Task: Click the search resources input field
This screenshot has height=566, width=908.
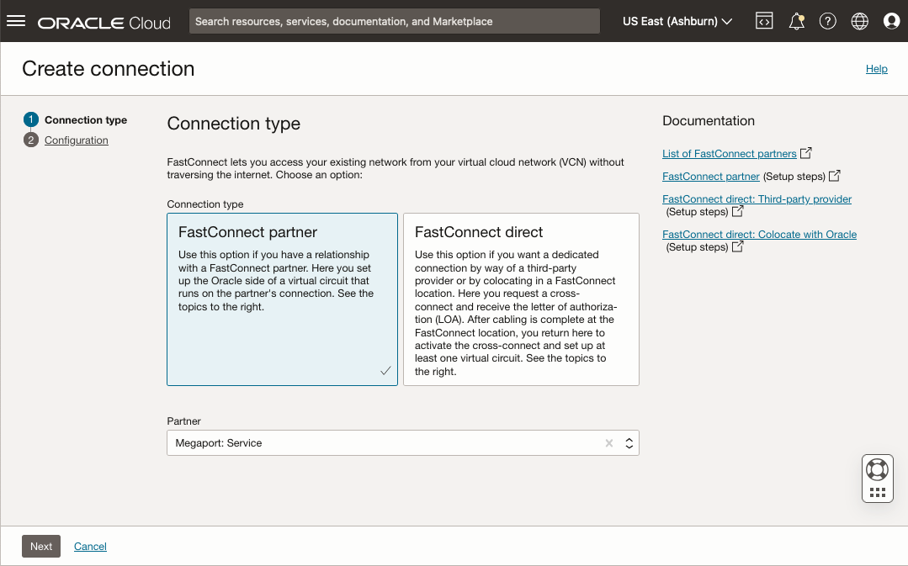Action: tap(395, 21)
